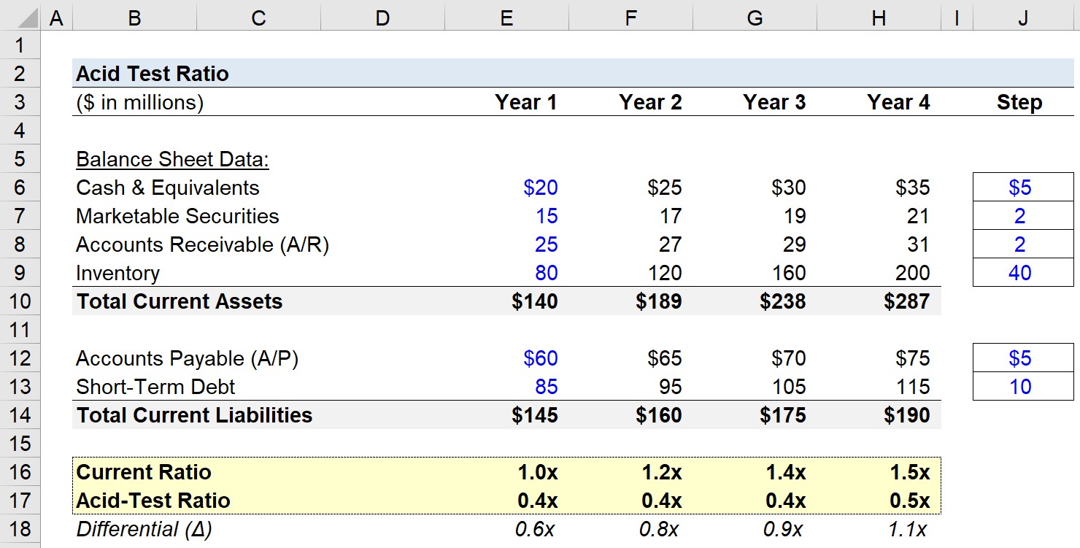Select Year 1 cash value $20

coord(541,188)
